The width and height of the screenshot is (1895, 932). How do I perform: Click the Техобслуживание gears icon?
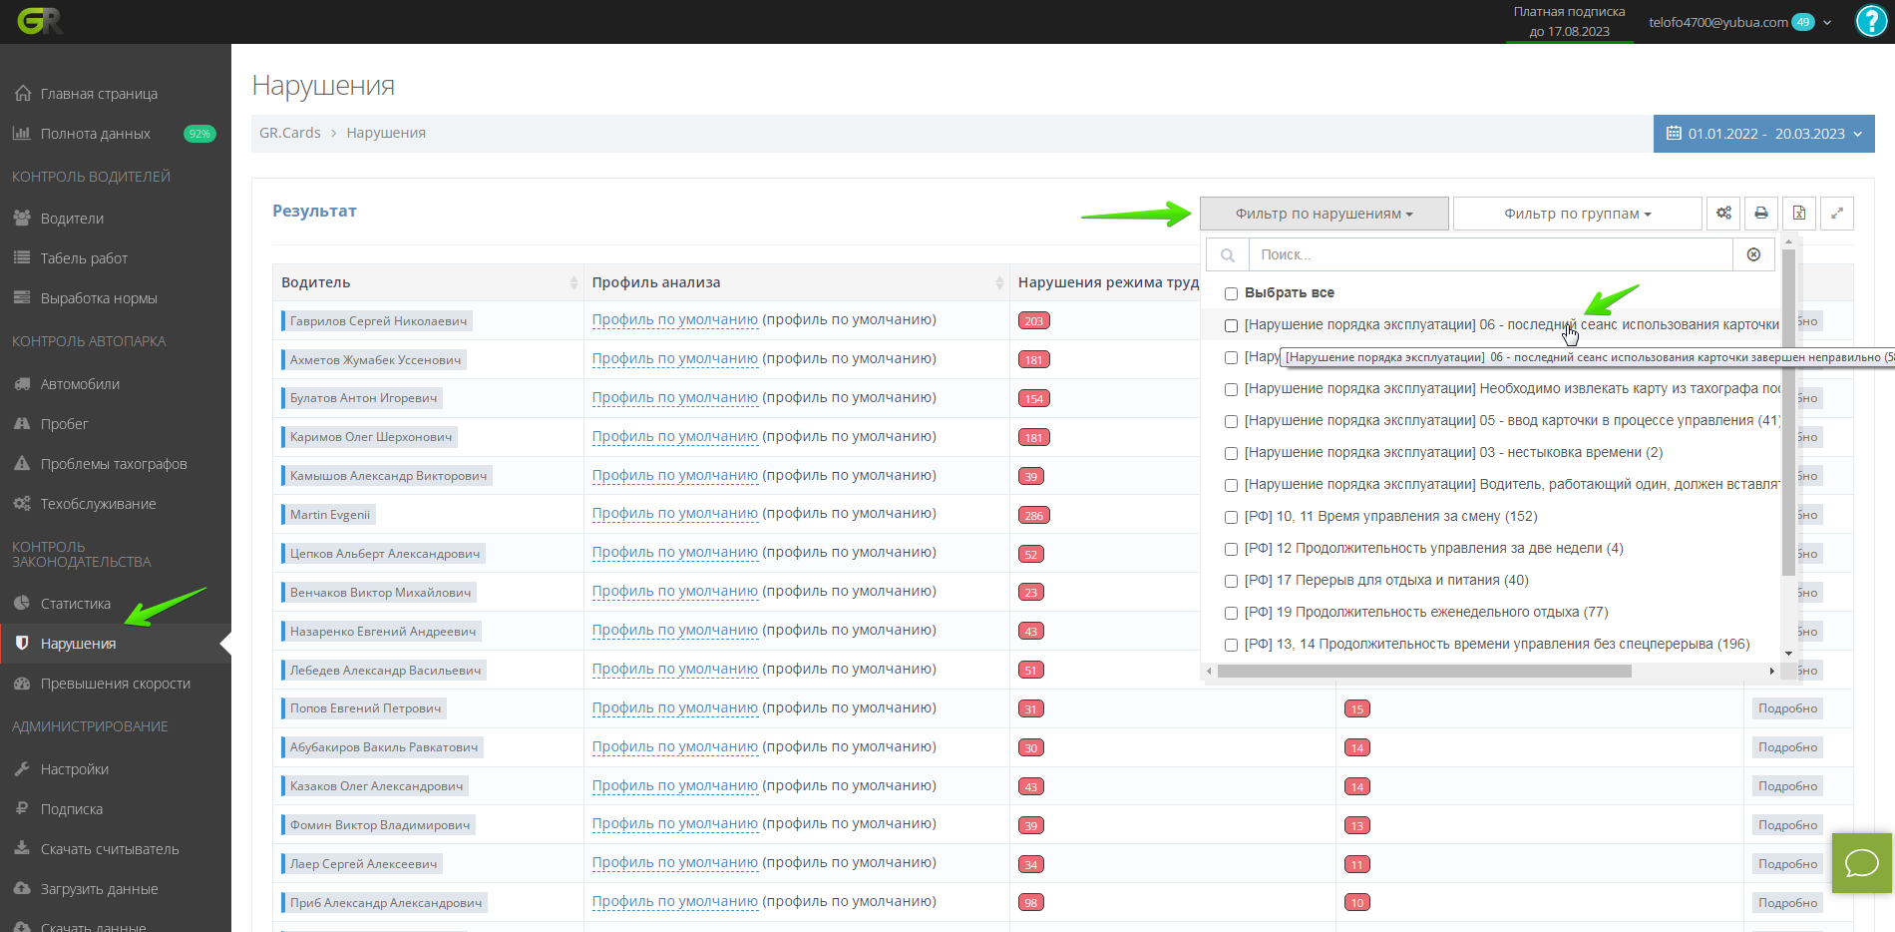click(22, 503)
